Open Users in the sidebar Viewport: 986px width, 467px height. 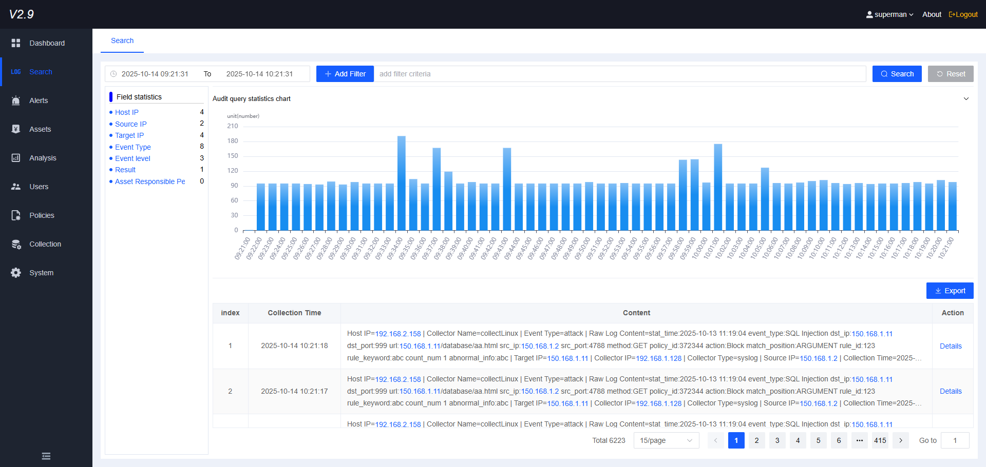click(x=46, y=187)
